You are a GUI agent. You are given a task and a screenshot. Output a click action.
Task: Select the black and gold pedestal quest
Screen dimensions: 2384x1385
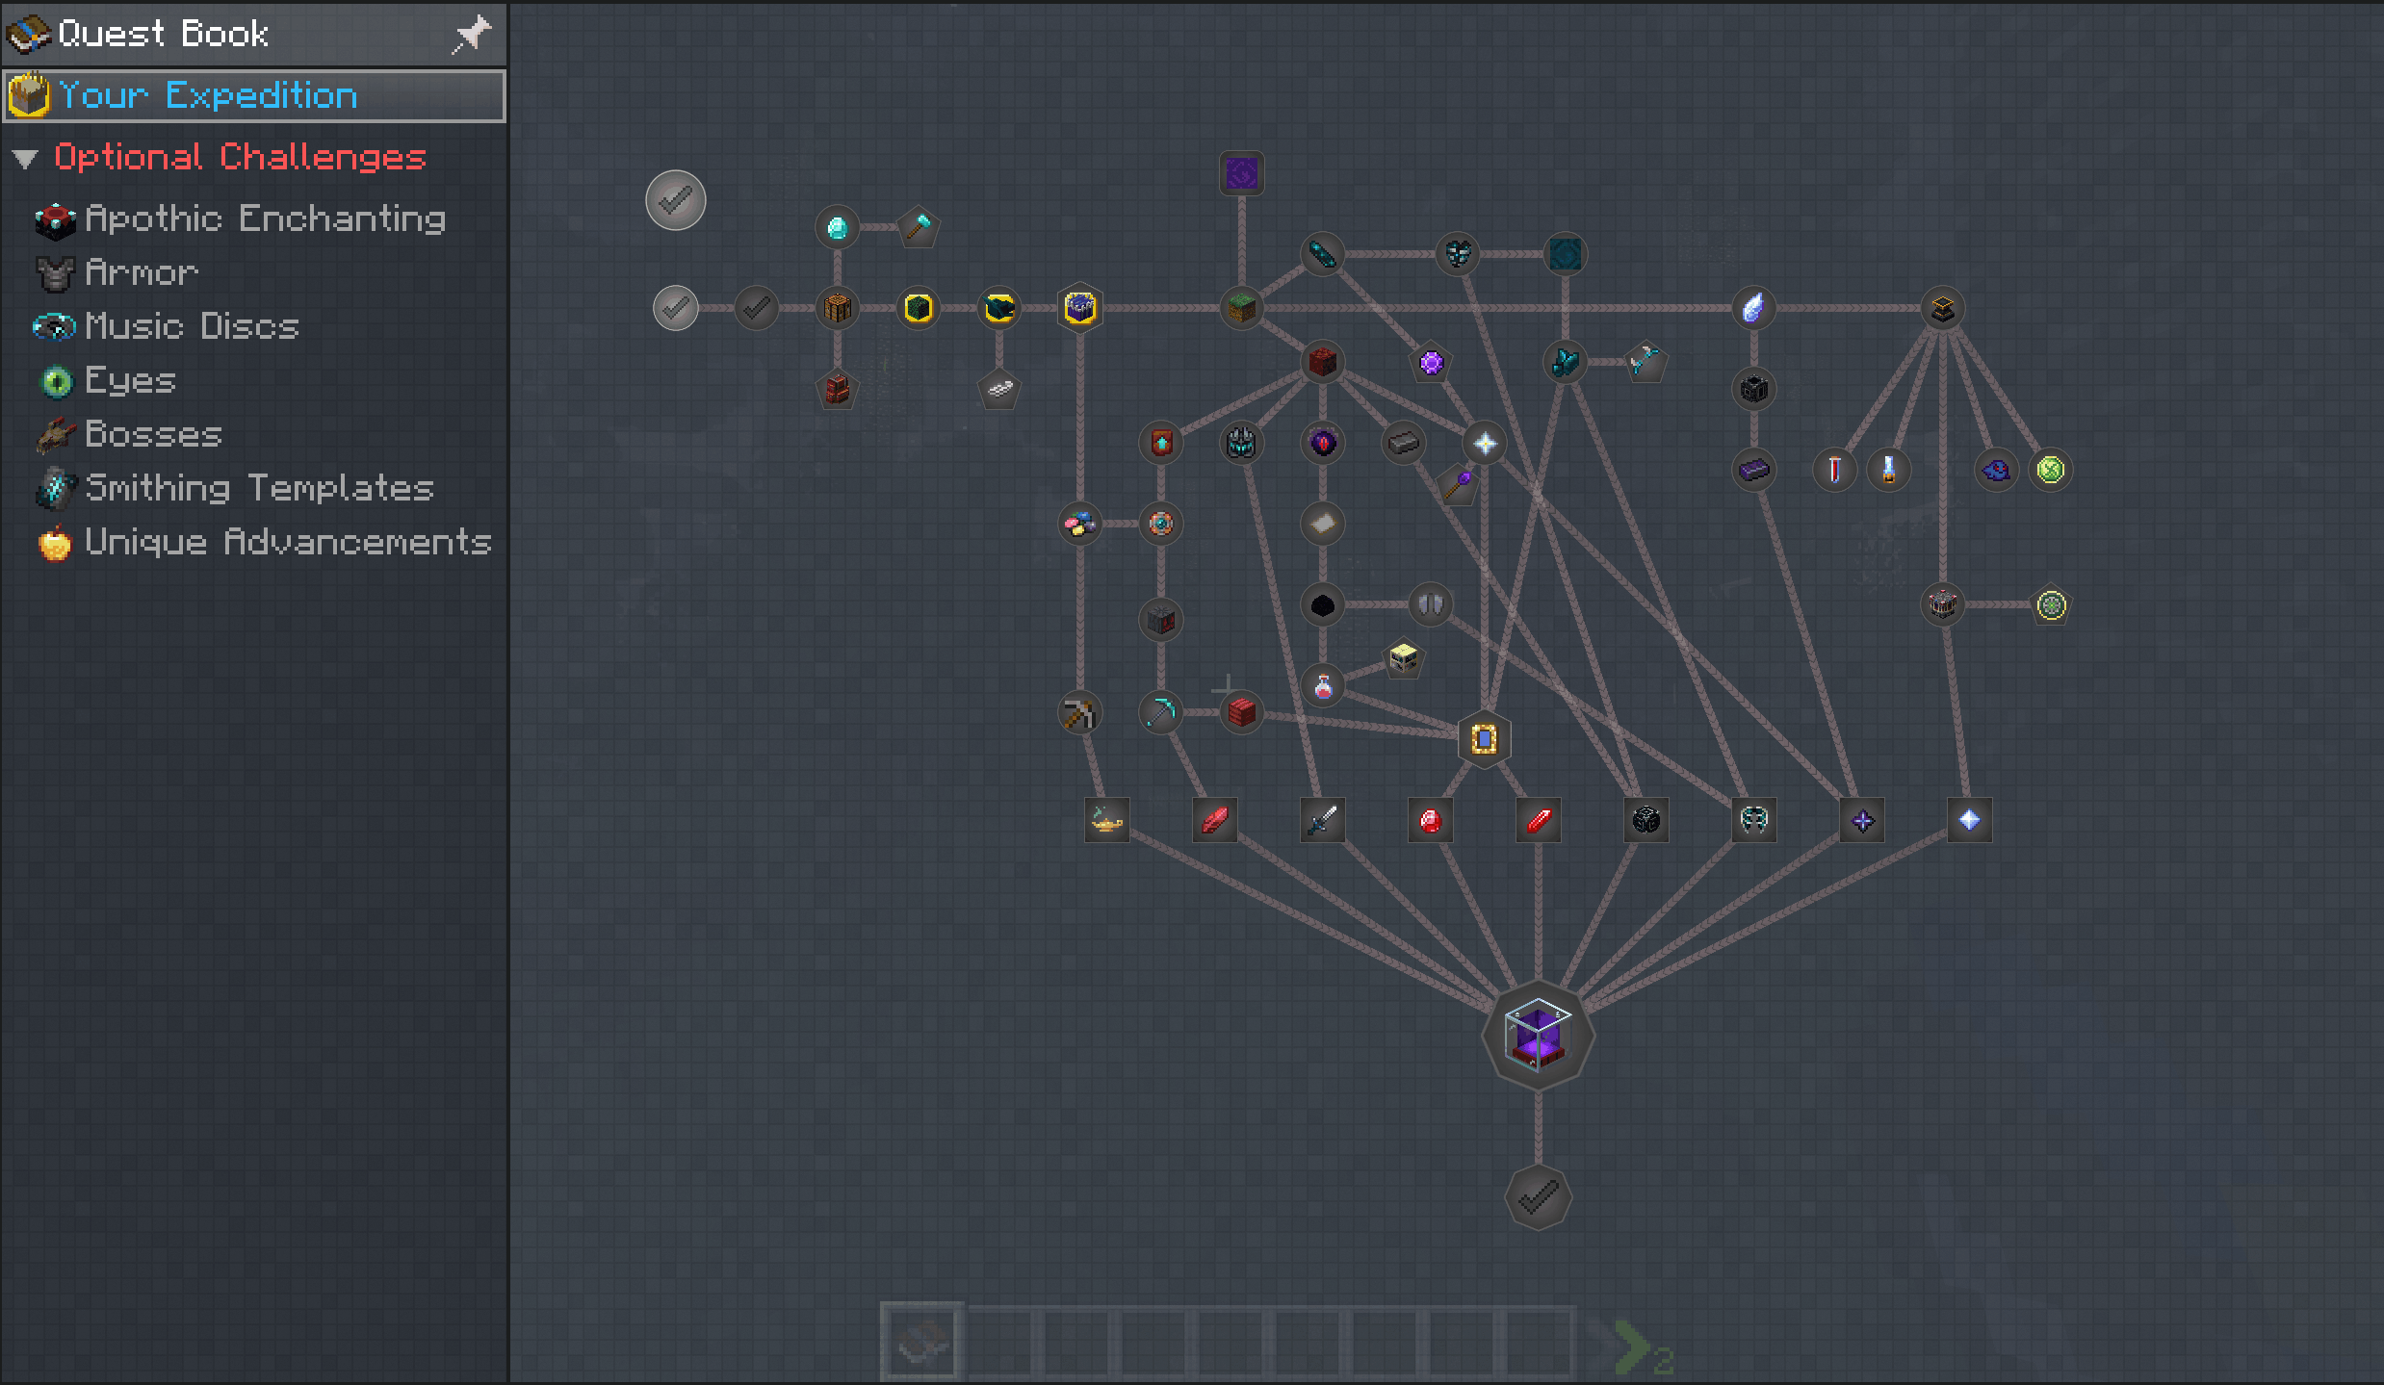[x=1942, y=309]
